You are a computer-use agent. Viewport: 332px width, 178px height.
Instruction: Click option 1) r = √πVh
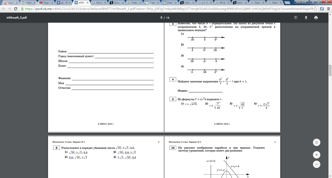189,104
